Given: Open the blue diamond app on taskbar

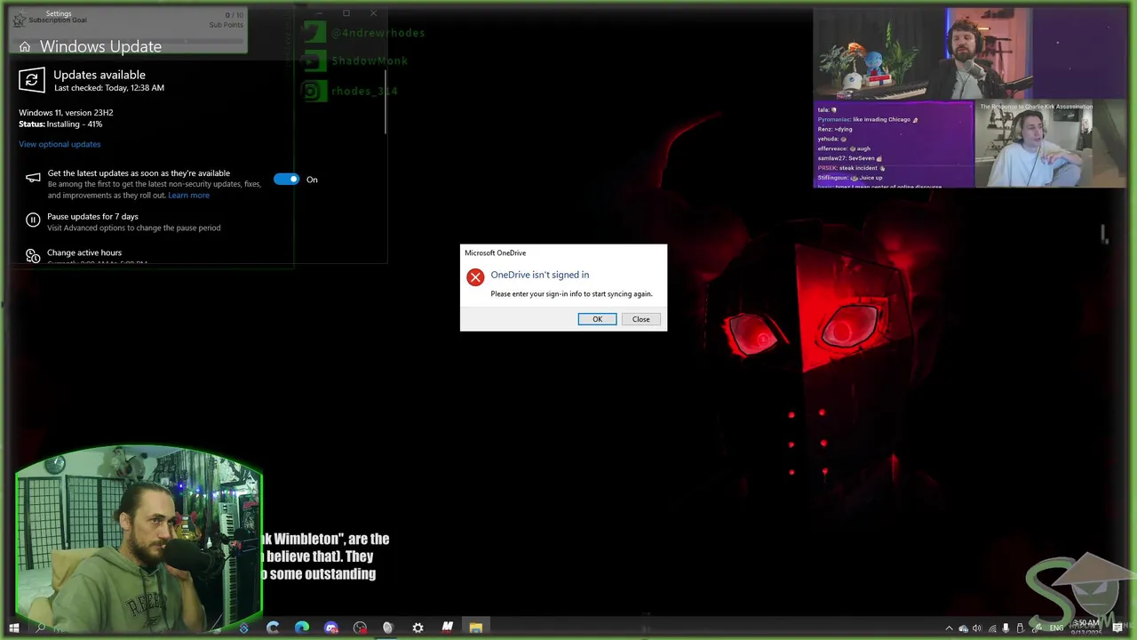Looking at the screenshot, I should (x=243, y=628).
